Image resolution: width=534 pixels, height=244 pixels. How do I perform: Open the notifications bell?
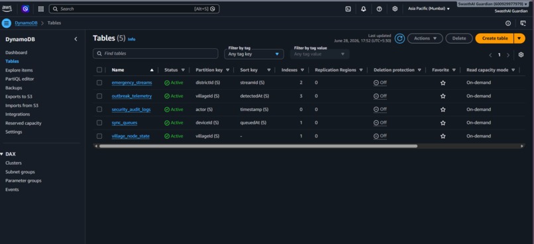[x=363, y=9]
